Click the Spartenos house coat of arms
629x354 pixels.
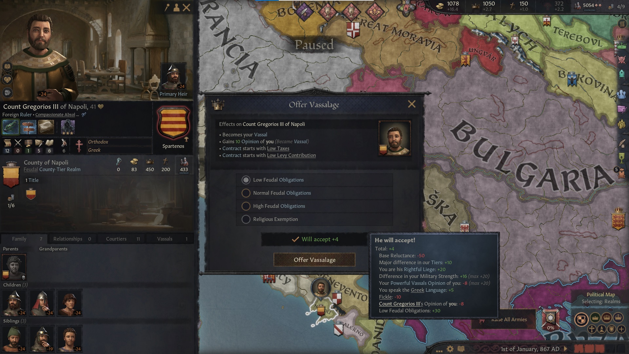(x=173, y=124)
